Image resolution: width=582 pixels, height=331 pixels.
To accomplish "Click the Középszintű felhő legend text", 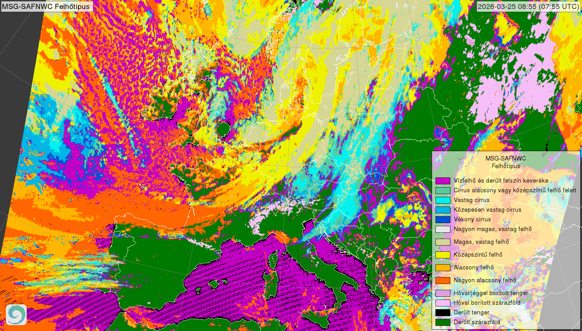I will point(478,255).
